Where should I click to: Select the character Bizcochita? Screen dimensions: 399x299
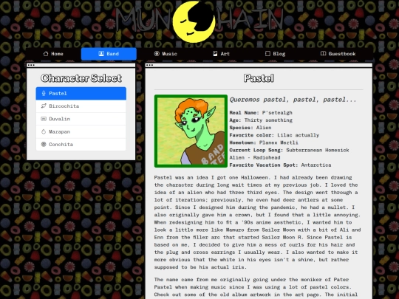[81, 106]
